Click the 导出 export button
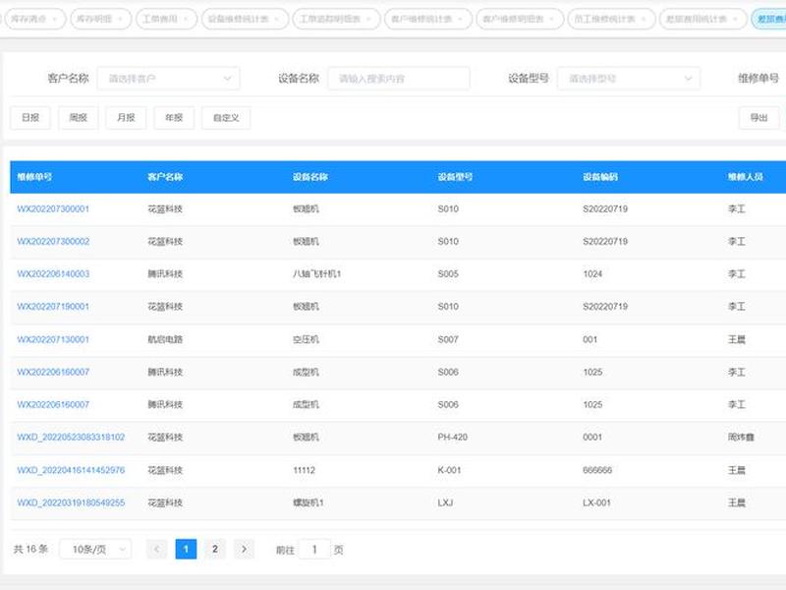The image size is (786, 590). 758,117
